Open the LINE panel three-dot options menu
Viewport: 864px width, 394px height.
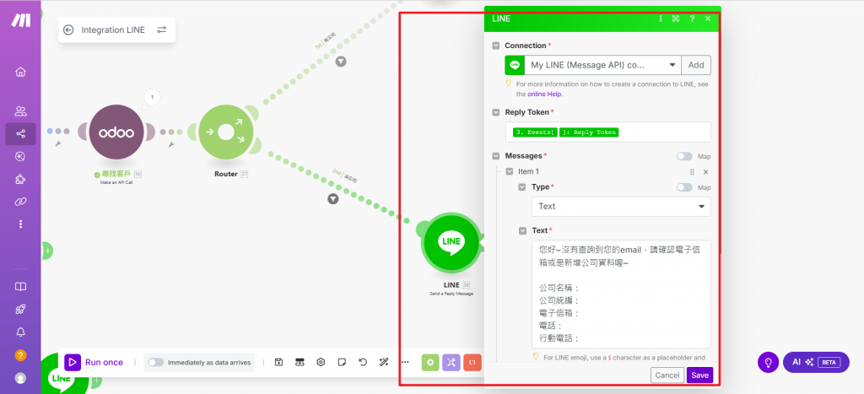[x=660, y=19]
